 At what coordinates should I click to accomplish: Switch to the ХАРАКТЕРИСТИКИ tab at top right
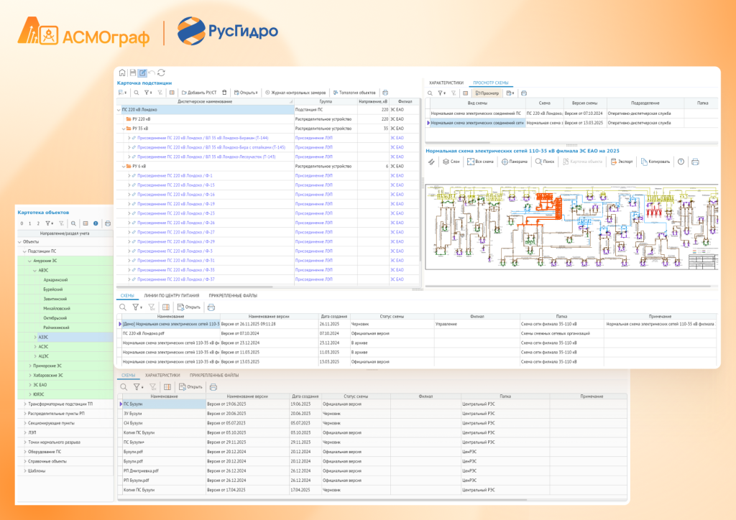pos(446,83)
